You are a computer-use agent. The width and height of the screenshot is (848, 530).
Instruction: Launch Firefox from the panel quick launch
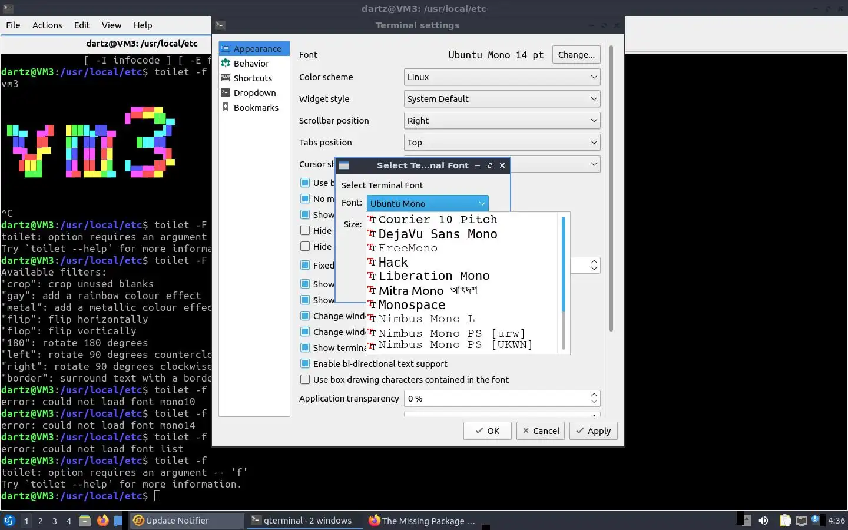point(102,521)
